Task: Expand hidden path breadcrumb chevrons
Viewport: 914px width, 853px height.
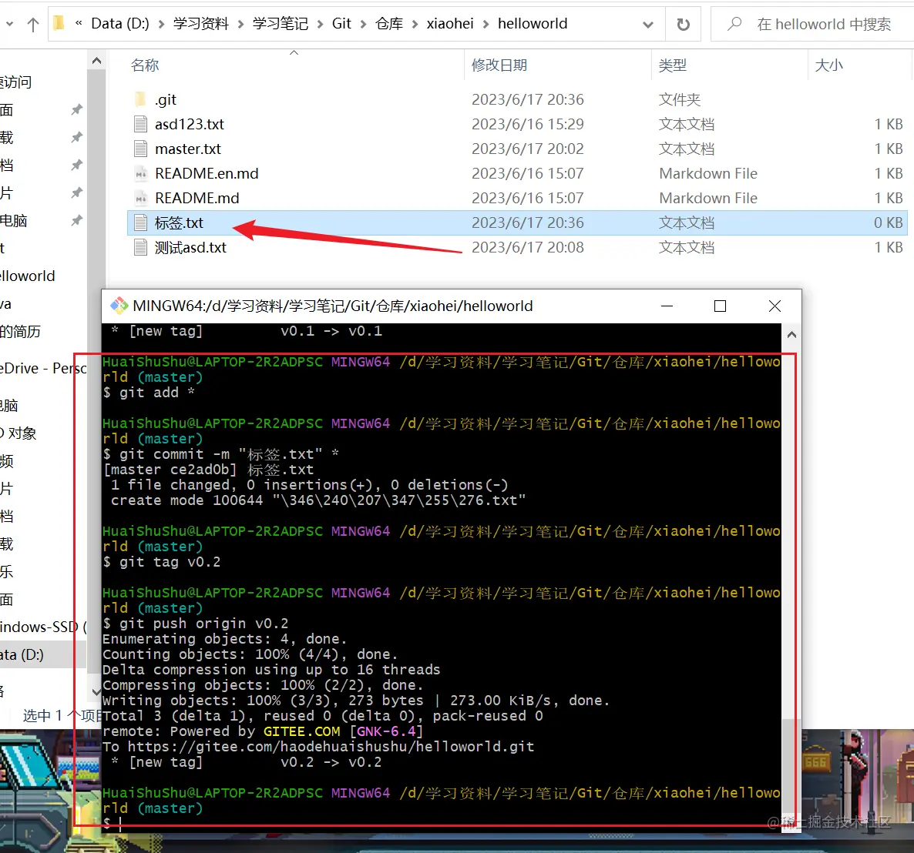Action: pyautogui.click(x=79, y=23)
